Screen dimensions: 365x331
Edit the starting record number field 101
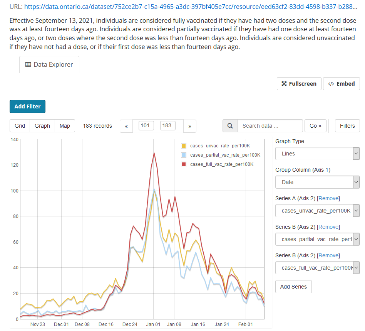[x=146, y=125]
